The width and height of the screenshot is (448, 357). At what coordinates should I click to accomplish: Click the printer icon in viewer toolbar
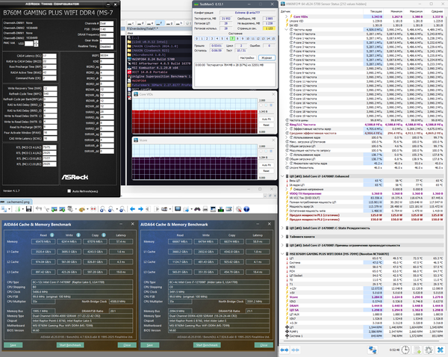tap(205, 209)
